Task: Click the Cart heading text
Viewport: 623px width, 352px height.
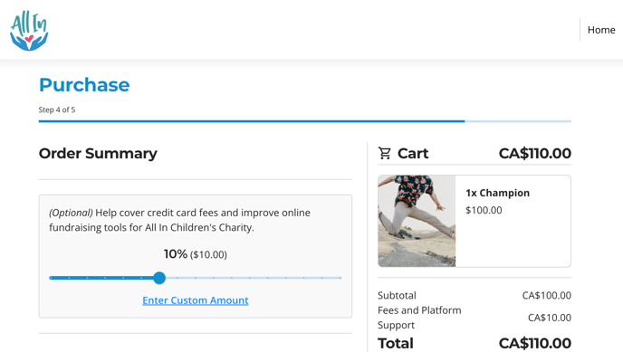Action: click(413, 153)
